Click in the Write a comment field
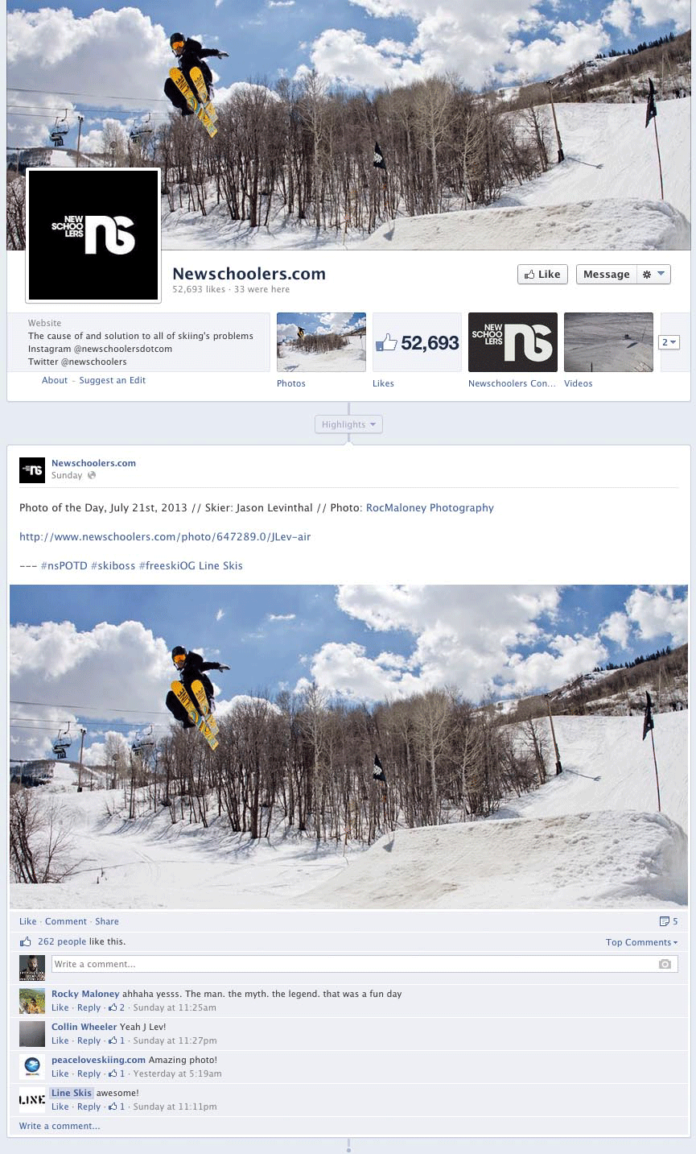The width and height of the screenshot is (696, 1154). [364, 964]
